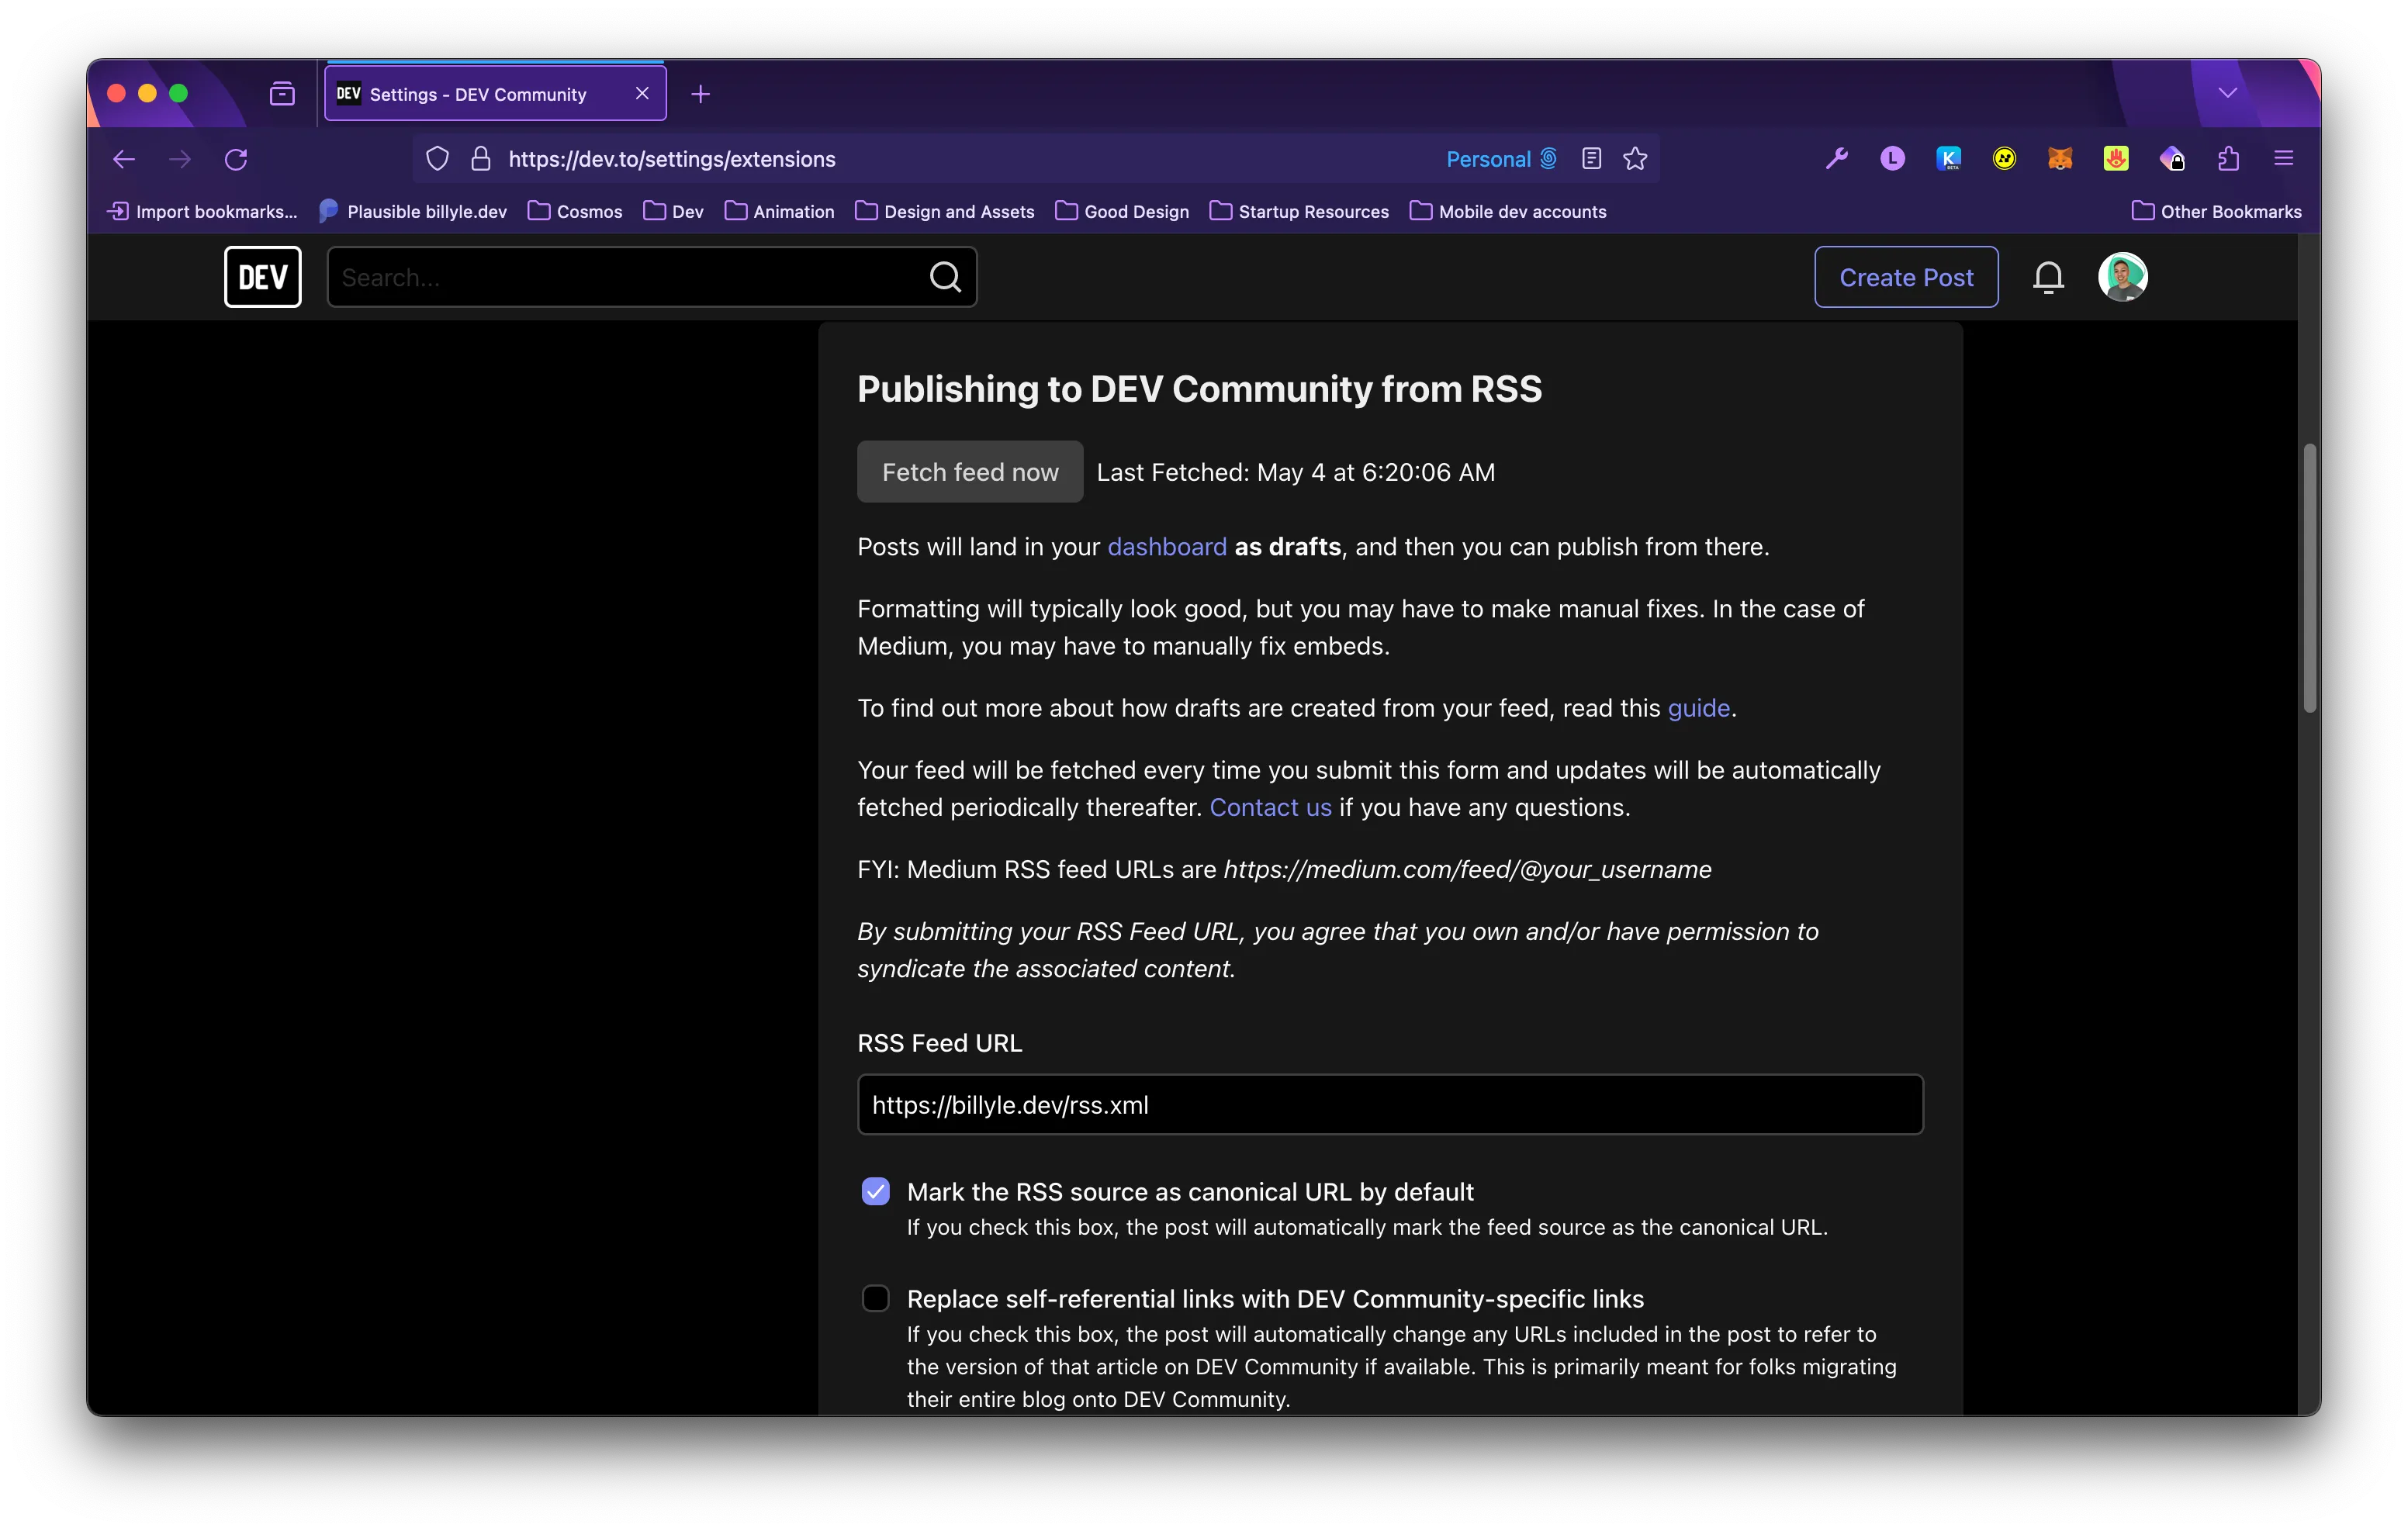Open the extensions puzzle piece icon
The image size is (2408, 1531).
pyautogui.click(x=2228, y=159)
